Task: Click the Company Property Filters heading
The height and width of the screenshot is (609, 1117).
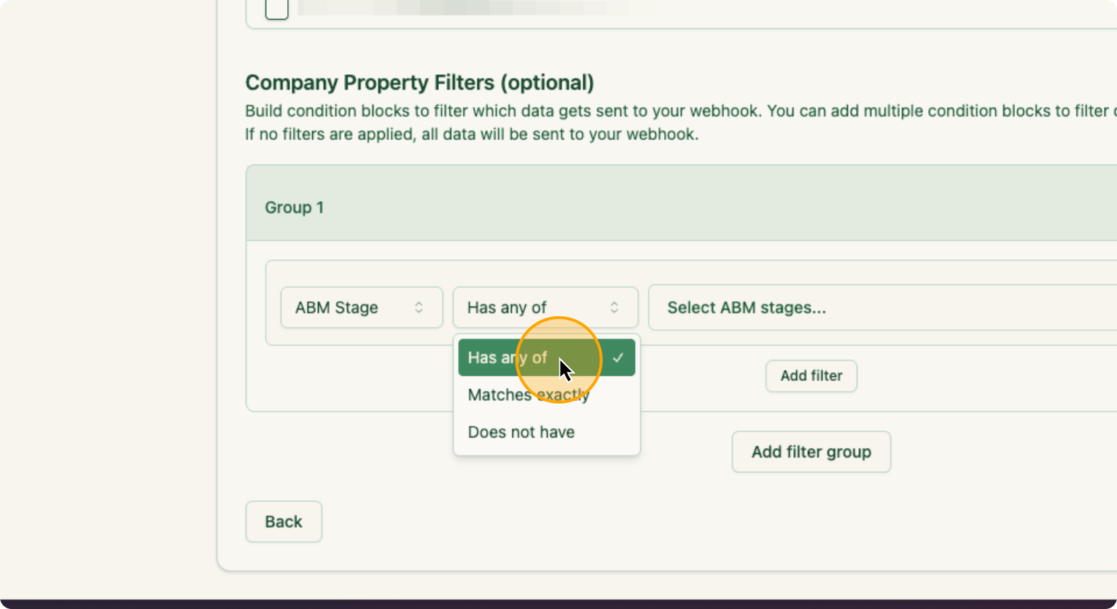Action: pos(419,82)
